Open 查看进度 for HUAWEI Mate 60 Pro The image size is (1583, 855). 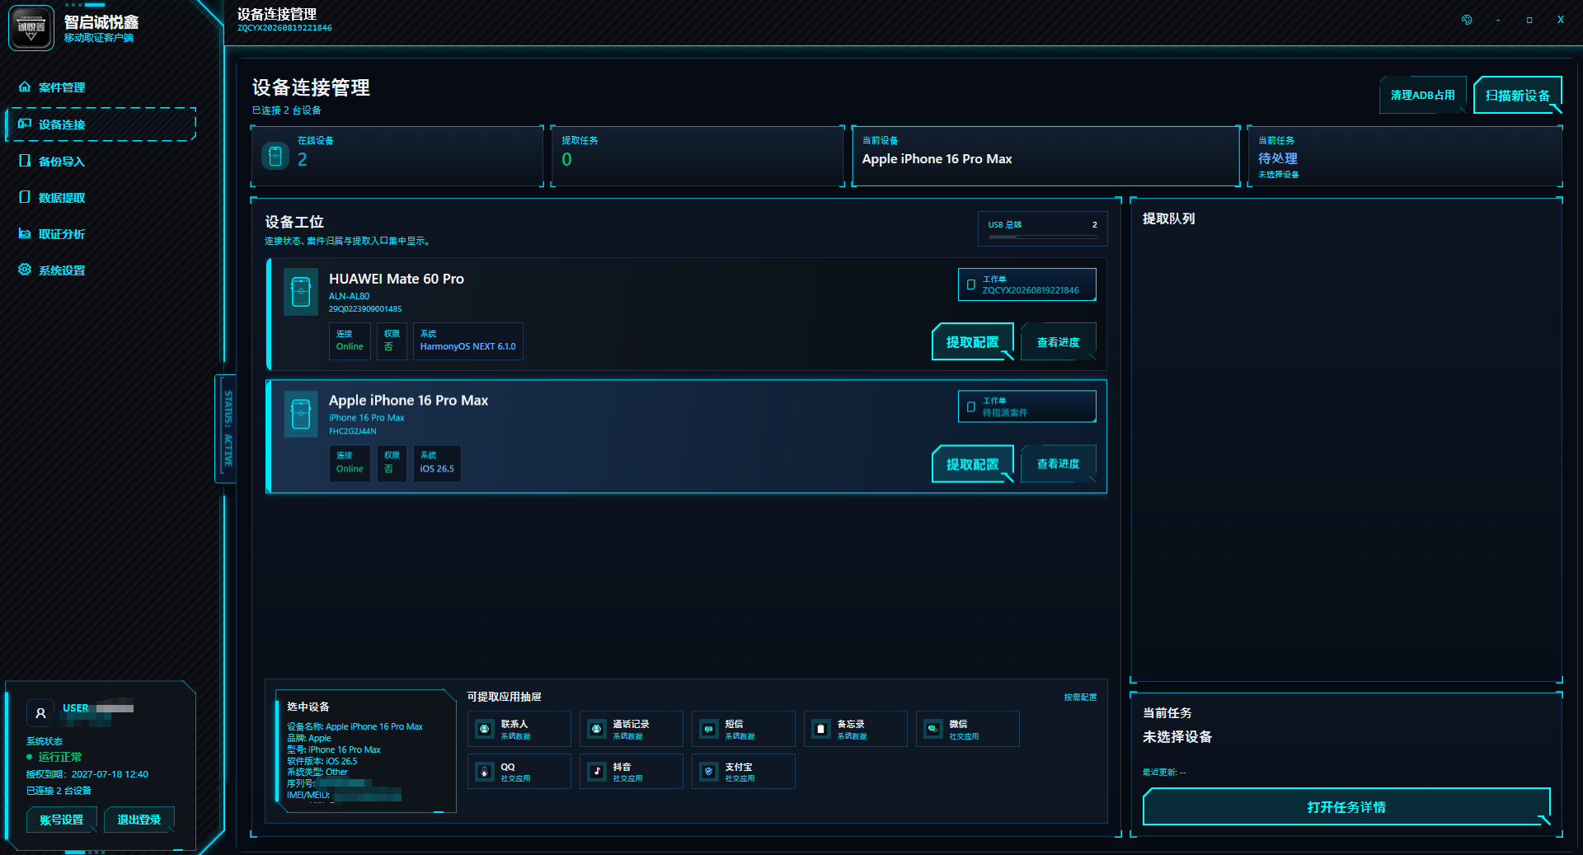click(1058, 342)
